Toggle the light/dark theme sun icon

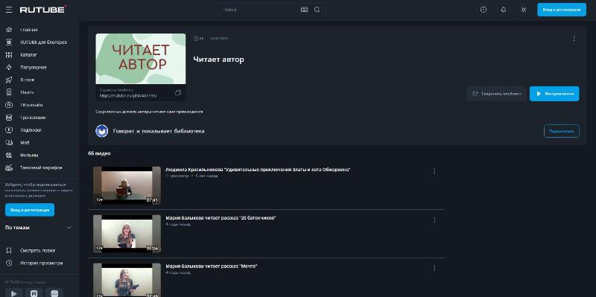(x=524, y=10)
